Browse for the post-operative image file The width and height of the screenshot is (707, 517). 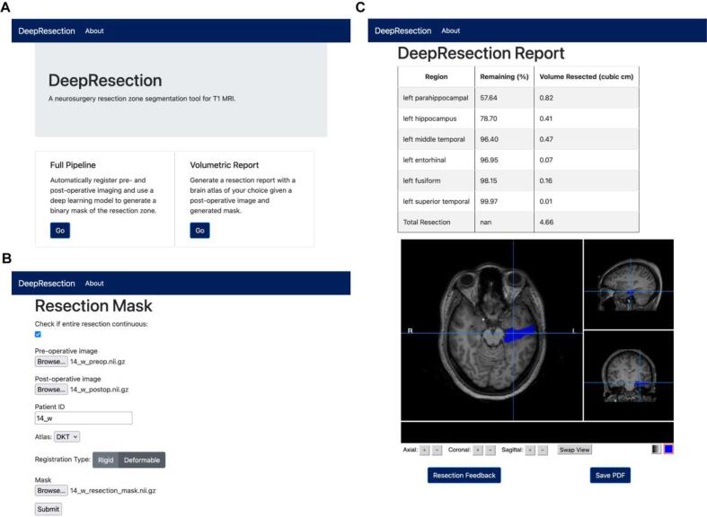tap(51, 390)
